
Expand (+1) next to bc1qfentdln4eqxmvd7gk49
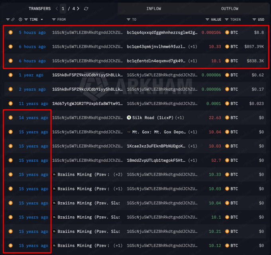193,61
